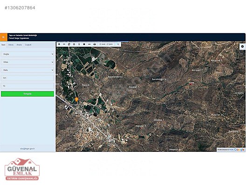Click the Döşeme T. map label
Image resolution: width=246 pixels, height=185 pixels.
click(x=159, y=120)
